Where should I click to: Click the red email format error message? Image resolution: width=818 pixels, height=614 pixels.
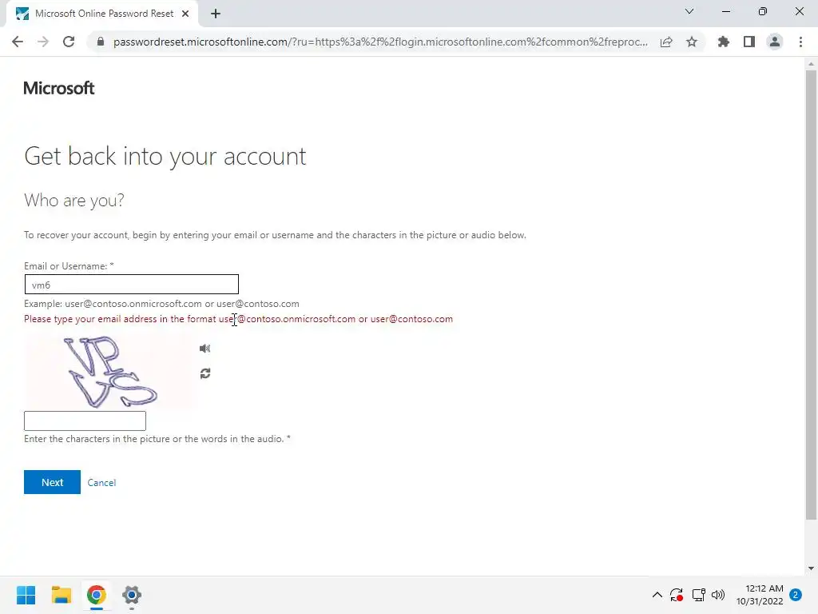[238, 319]
